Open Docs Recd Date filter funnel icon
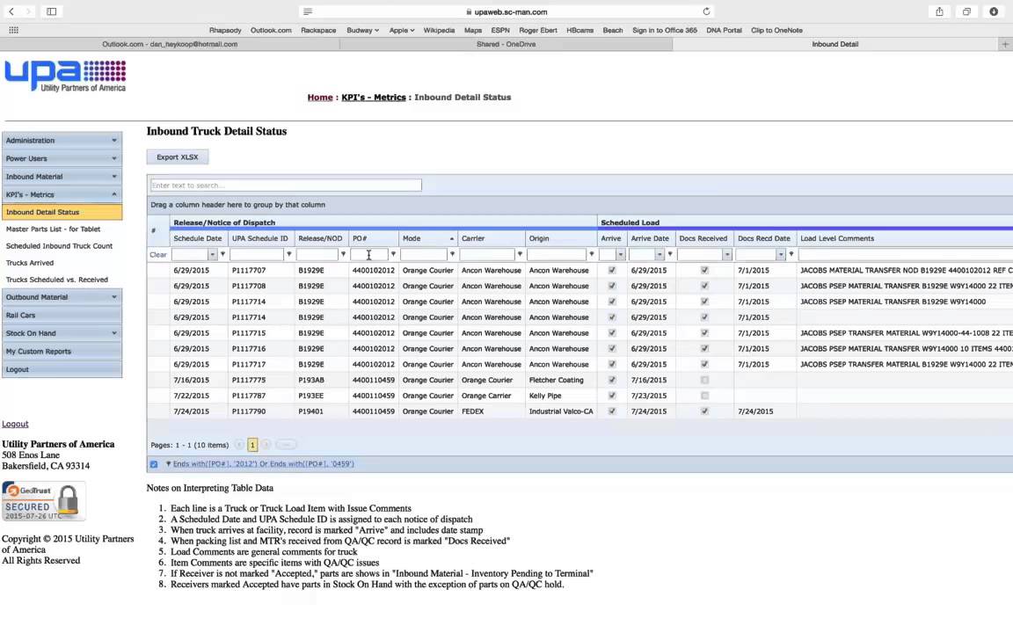This screenshot has width=1013, height=633. pyautogui.click(x=791, y=254)
